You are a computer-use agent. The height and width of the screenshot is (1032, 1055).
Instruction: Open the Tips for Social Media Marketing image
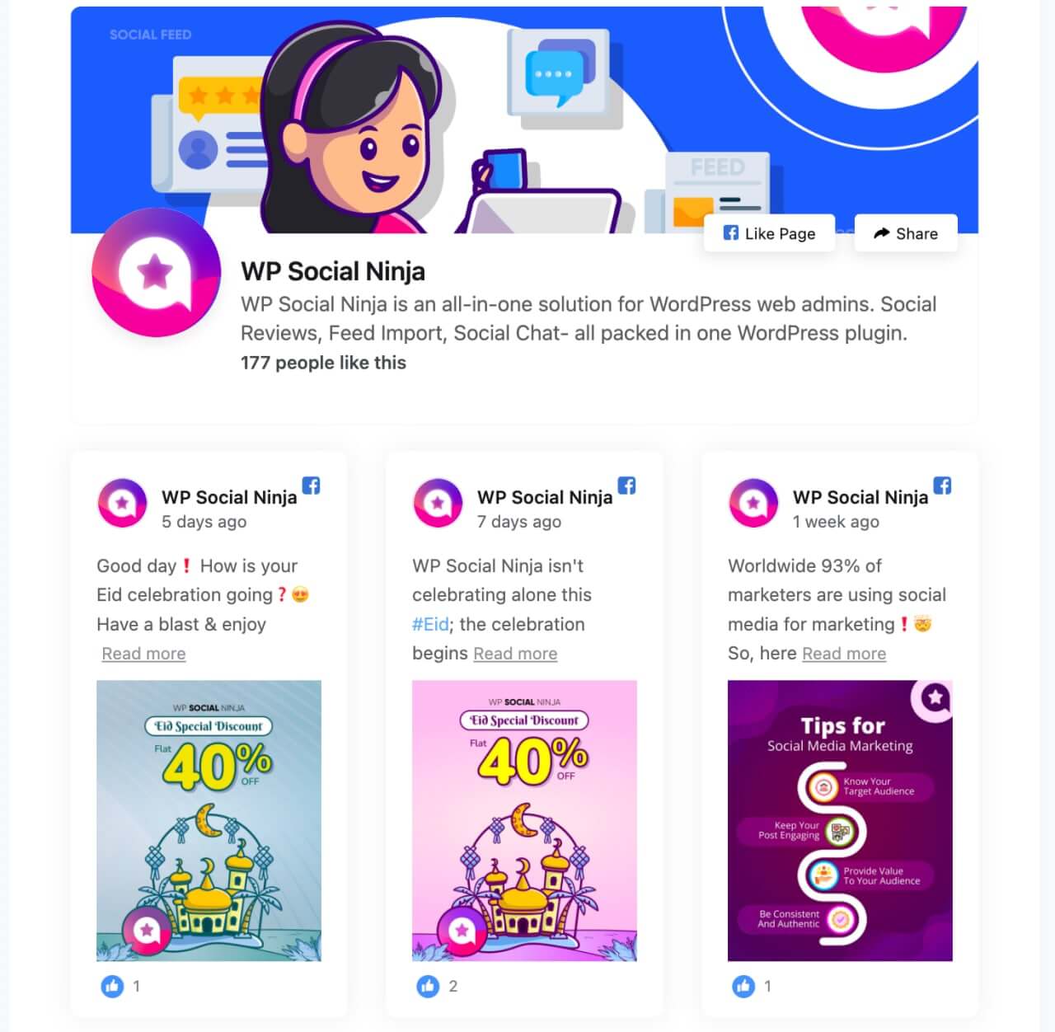[840, 821]
